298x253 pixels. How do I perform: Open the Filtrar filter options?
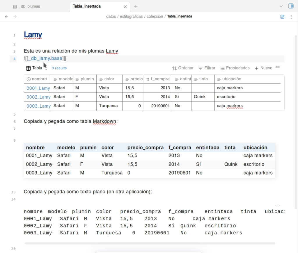[207, 68]
